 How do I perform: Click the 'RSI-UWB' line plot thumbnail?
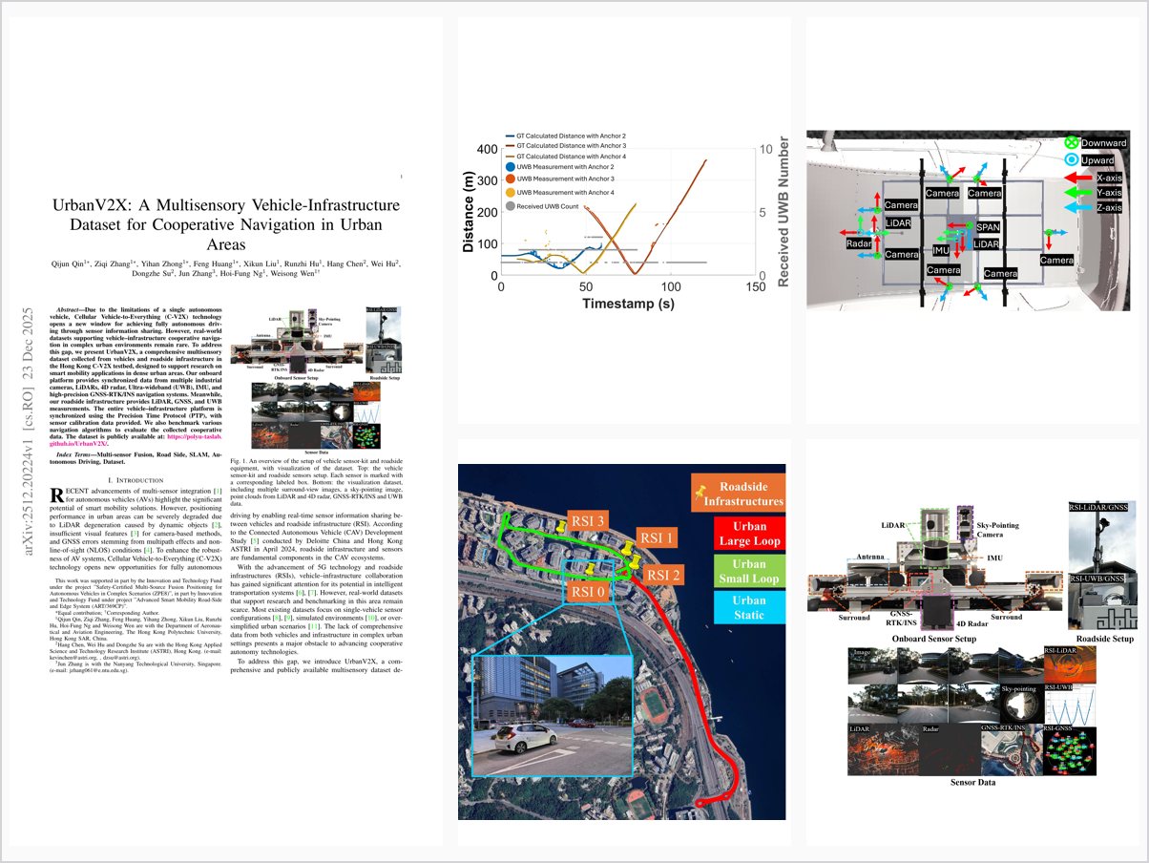pos(1070,705)
